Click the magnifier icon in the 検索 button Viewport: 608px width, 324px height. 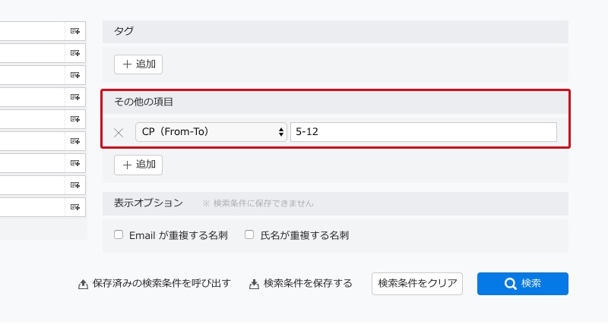[x=510, y=284]
